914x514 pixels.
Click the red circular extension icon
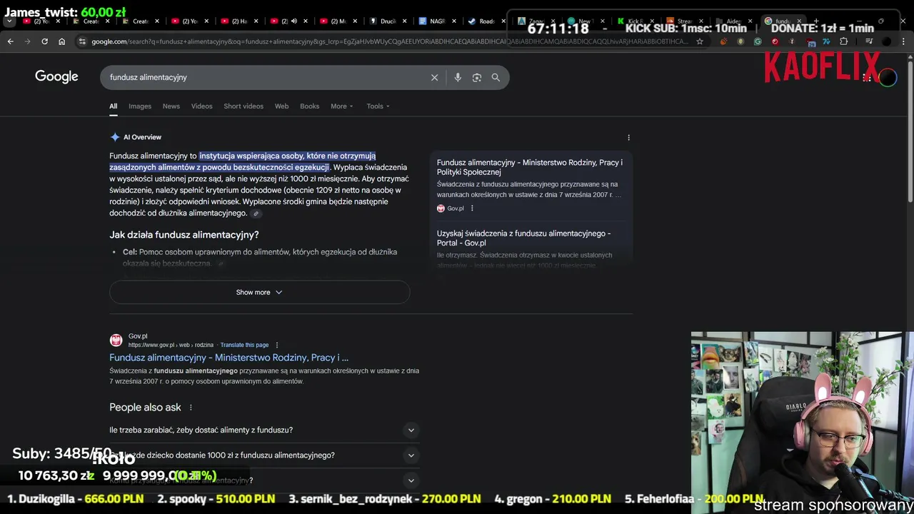[x=775, y=41]
